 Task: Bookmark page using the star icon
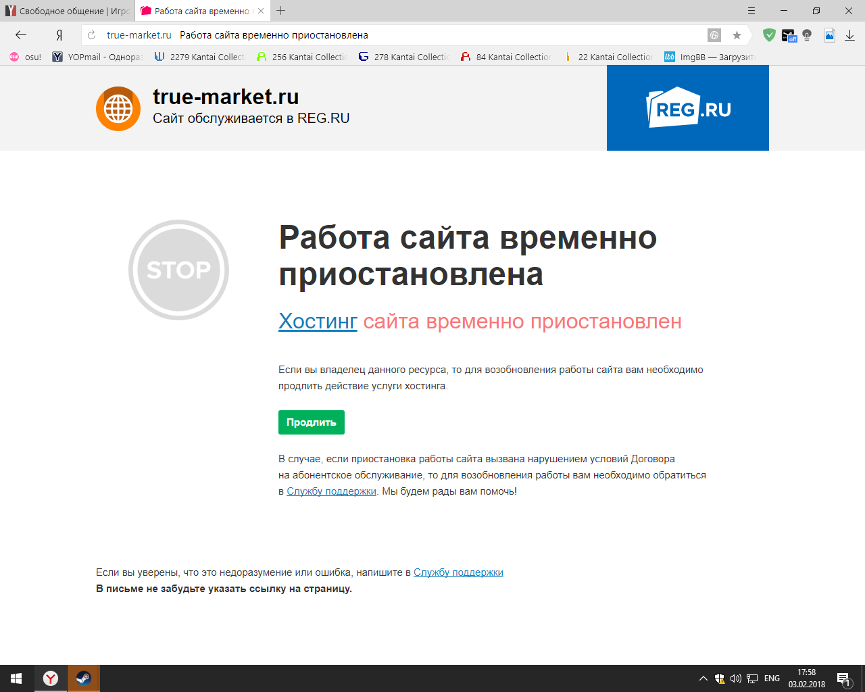coord(737,35)
